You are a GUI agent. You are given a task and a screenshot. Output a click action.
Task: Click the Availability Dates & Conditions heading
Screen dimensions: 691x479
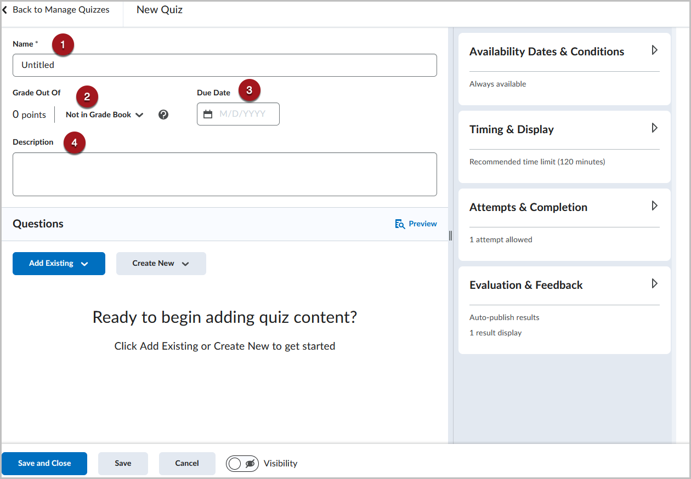547,52
